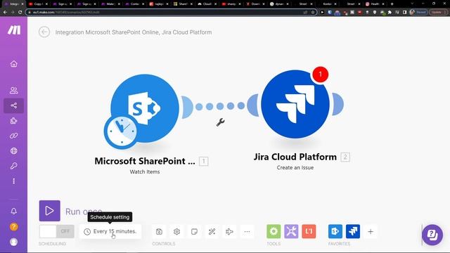Open the Every 15 minutes schedule setting
Viewport: 450px width, 253px height.
click(x=110, y=231)
